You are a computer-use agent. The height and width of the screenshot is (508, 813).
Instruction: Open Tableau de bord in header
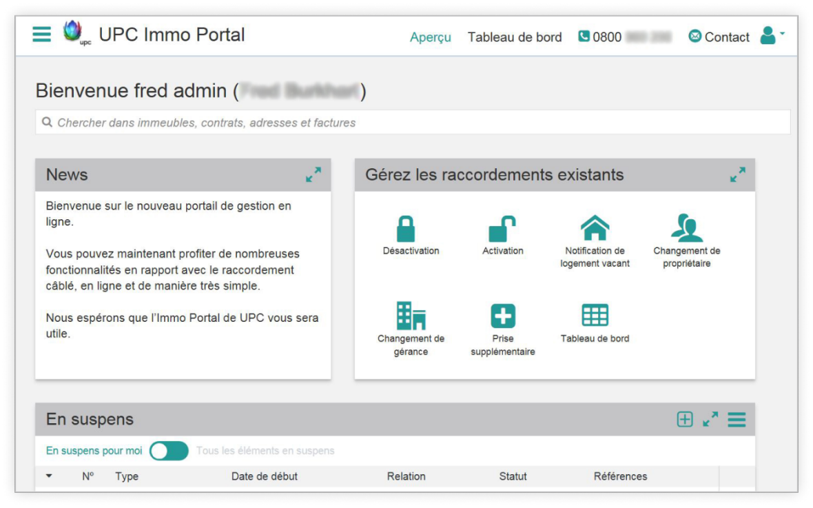tap(515, 37)
